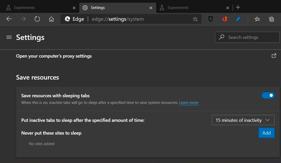This screenshot has height=163, width=281.
Task: Switch to the first Experiments tab
Action: tap(39, 8)
